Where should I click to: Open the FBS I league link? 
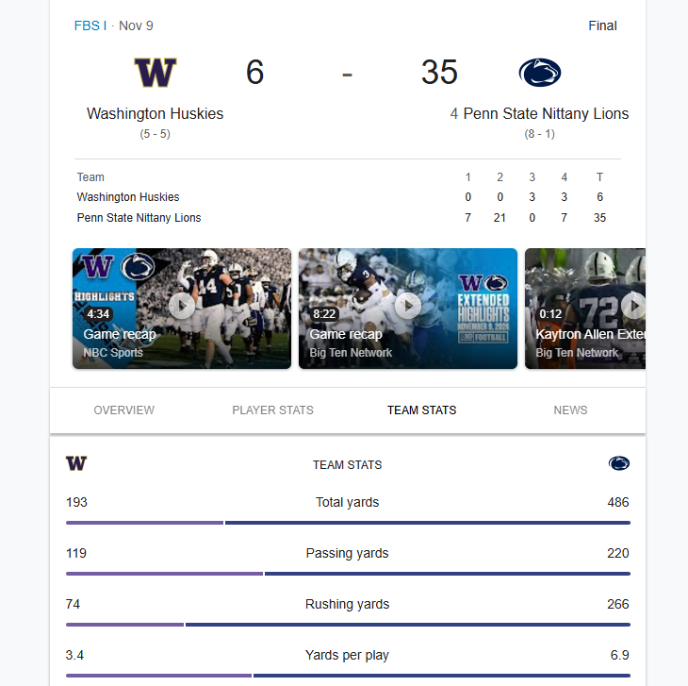point(90,25)
